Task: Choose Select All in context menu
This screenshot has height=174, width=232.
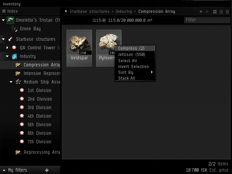Action: pos(135,61)
